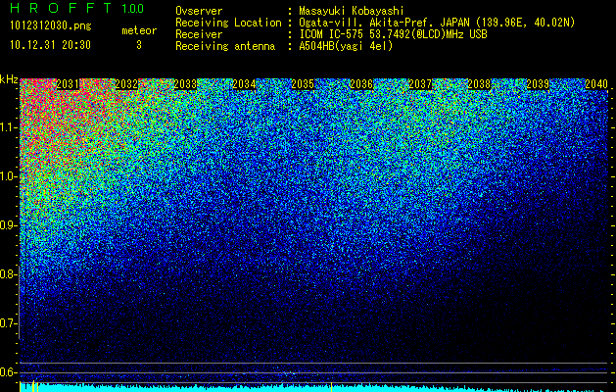
Task: Click the 1.0.0 version number
Action: (x=133, y=8)
